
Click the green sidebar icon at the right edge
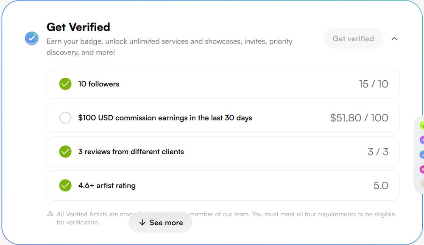422,125
